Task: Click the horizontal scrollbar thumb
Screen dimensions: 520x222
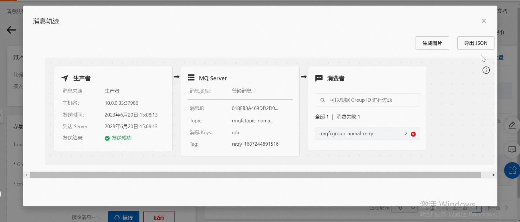Action: point(256,175)
